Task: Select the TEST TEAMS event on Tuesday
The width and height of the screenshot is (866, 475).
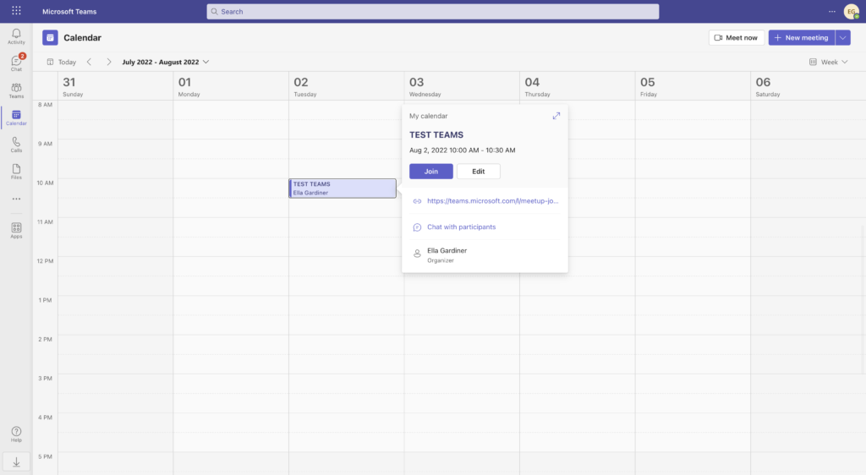Action: point(343,188)
